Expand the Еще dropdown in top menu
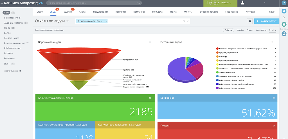 pos(272,12)
